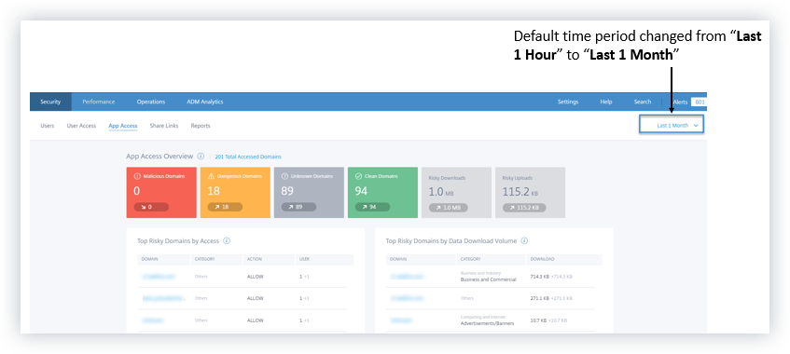Click the App Access Overview heading

[x=159, y=157]
